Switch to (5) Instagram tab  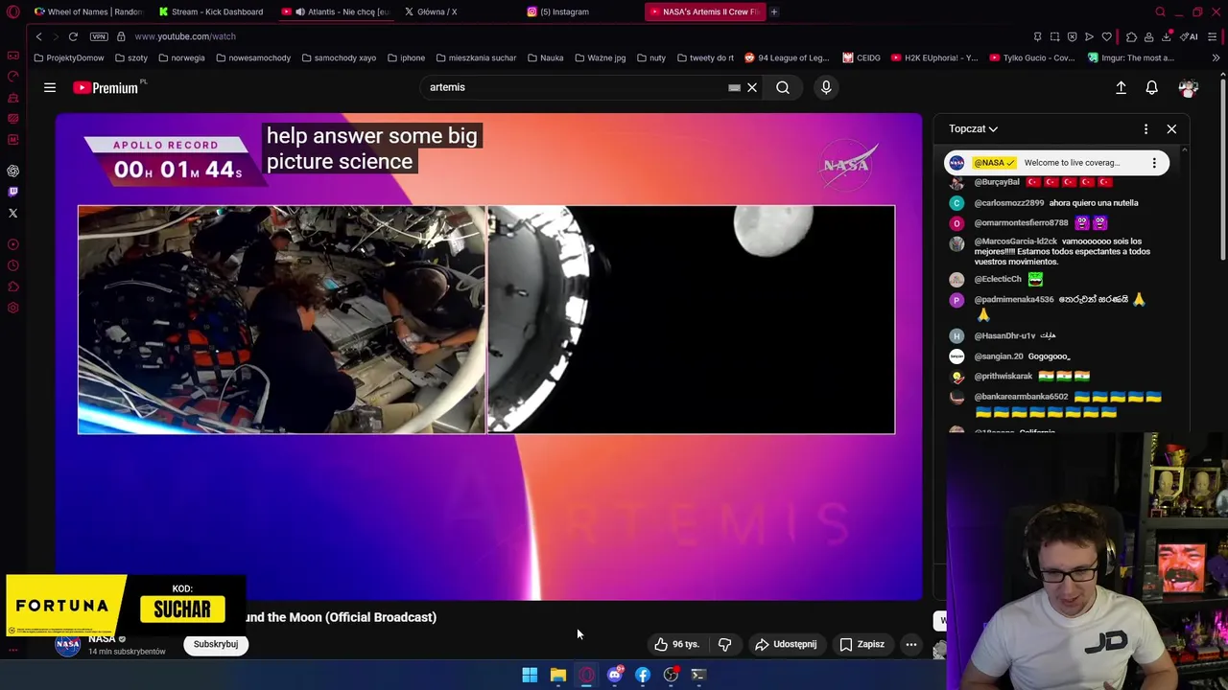[x=581, y=11]
